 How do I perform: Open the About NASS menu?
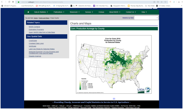[115, 12]
